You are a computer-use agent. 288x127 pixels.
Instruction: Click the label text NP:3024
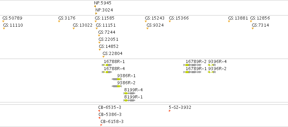coord(104,10)
